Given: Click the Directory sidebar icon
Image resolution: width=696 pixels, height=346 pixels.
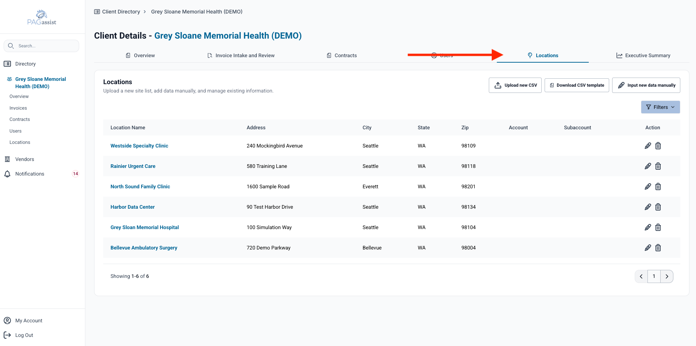Looking at the screenshot, I should click(x=7, y=64).
